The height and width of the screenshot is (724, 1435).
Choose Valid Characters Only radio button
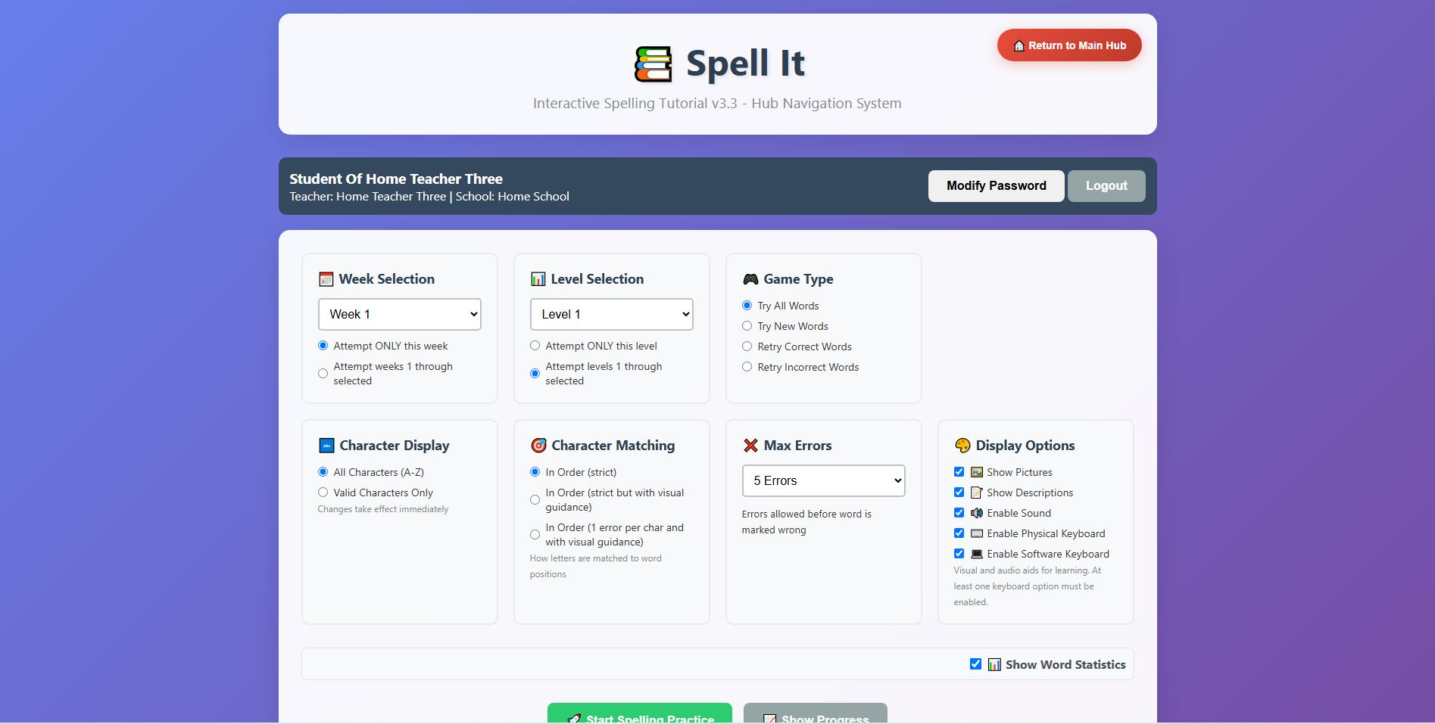point(323,493)
